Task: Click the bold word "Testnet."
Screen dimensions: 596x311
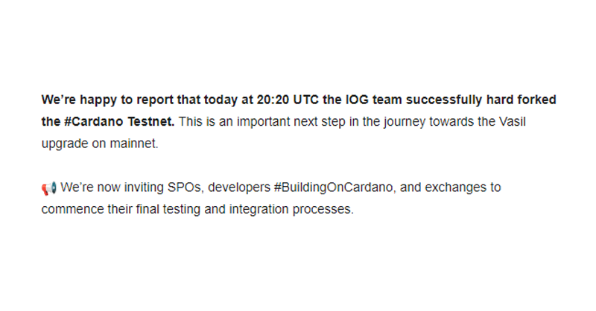Action: [x=151, y=121]
